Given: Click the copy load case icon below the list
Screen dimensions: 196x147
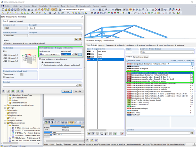Looking at the screenshot, I should click(x=93, y=134).
